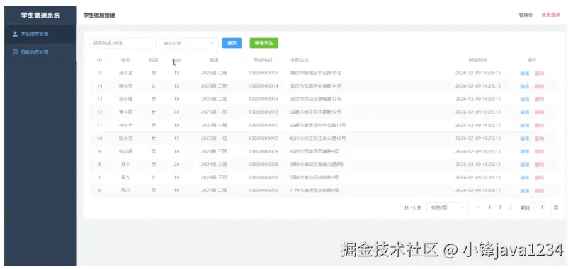The width and height of the screenshot is (573, 269).
Task: Edit the student row with ID 14
Action: [x=524, y=86]
